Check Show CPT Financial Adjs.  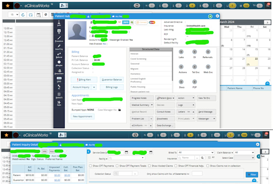(x=176, y=166)
